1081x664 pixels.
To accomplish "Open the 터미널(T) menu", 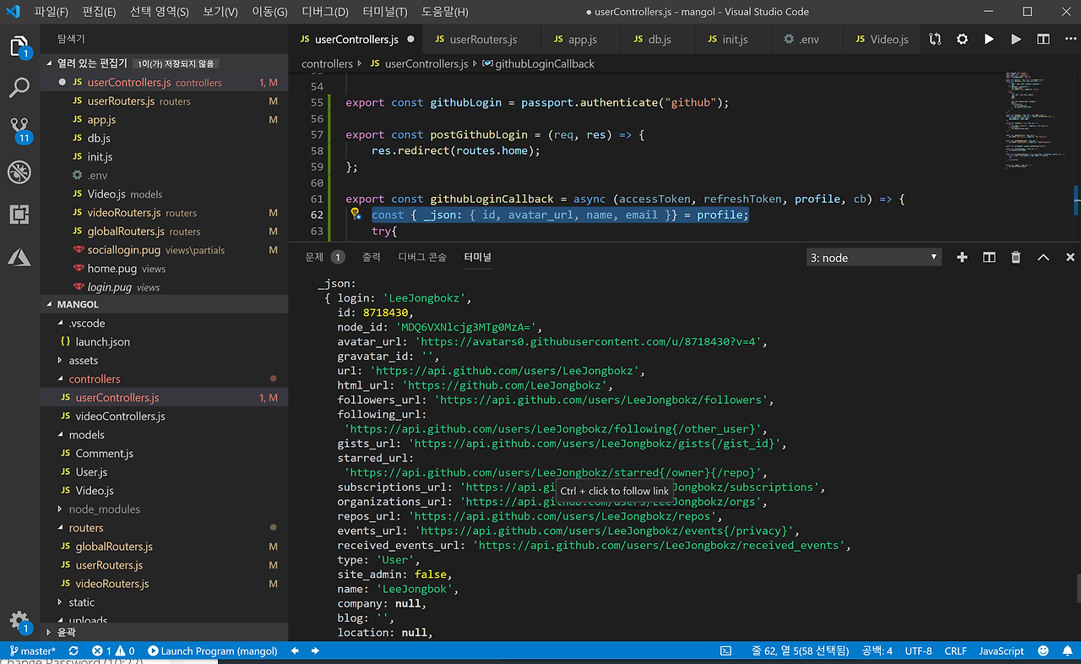I will (x=384, y=12).
